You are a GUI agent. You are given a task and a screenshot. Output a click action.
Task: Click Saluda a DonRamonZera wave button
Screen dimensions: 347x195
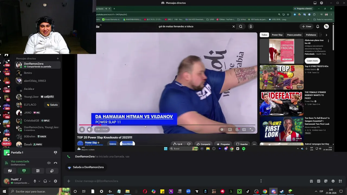tap(86, 167)
